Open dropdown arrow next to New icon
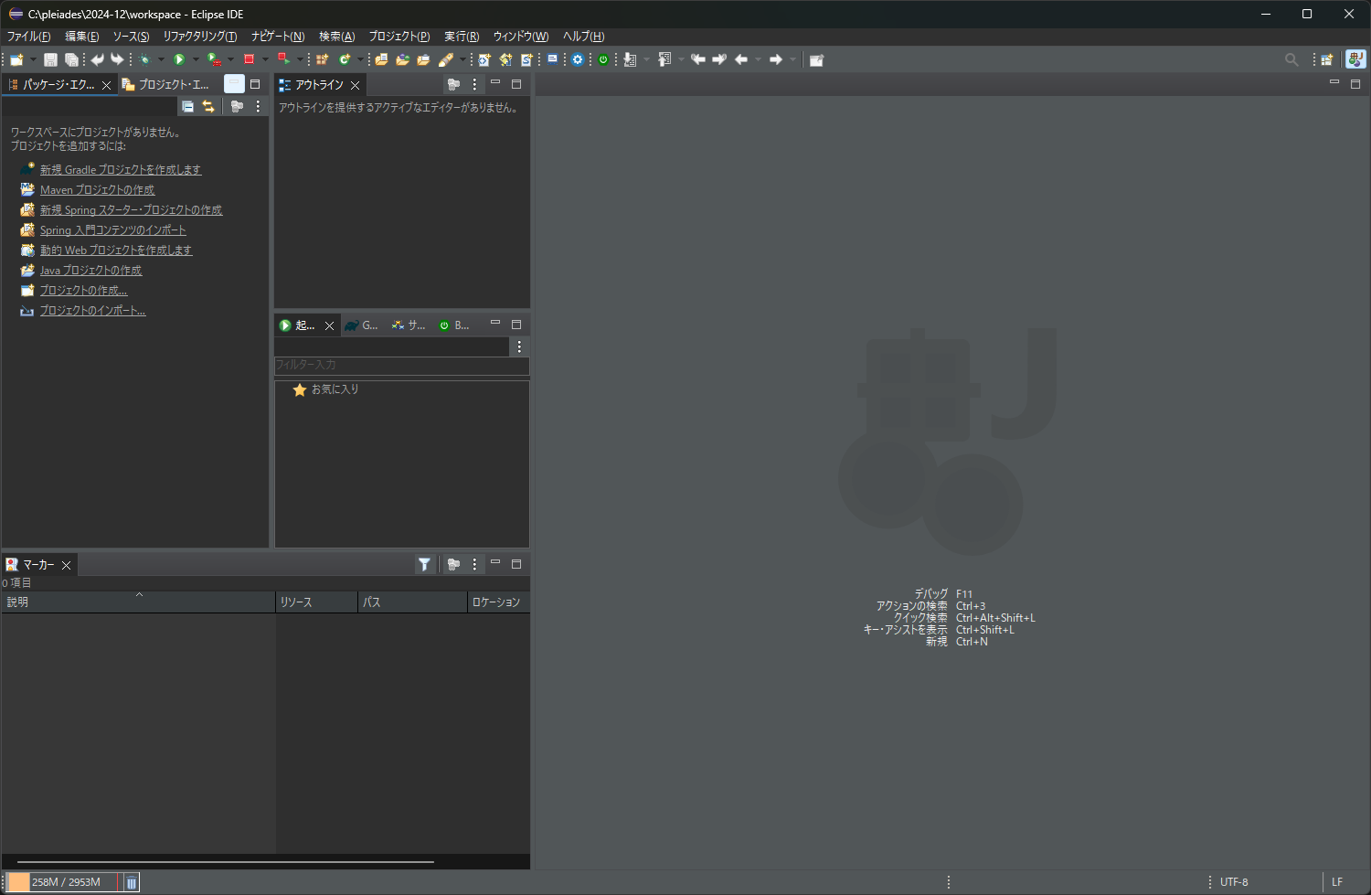The height and width of the screenshot is (895, 1371). tap(33, 59)
